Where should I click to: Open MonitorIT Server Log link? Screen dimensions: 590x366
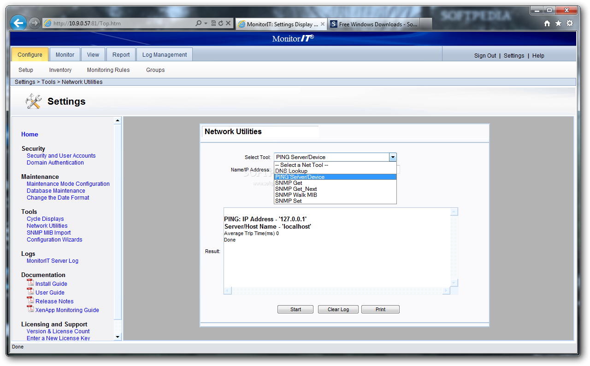tap(53, 261)
